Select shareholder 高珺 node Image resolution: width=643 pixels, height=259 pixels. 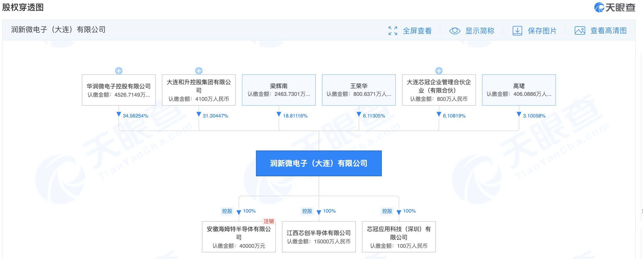[519, 90]
